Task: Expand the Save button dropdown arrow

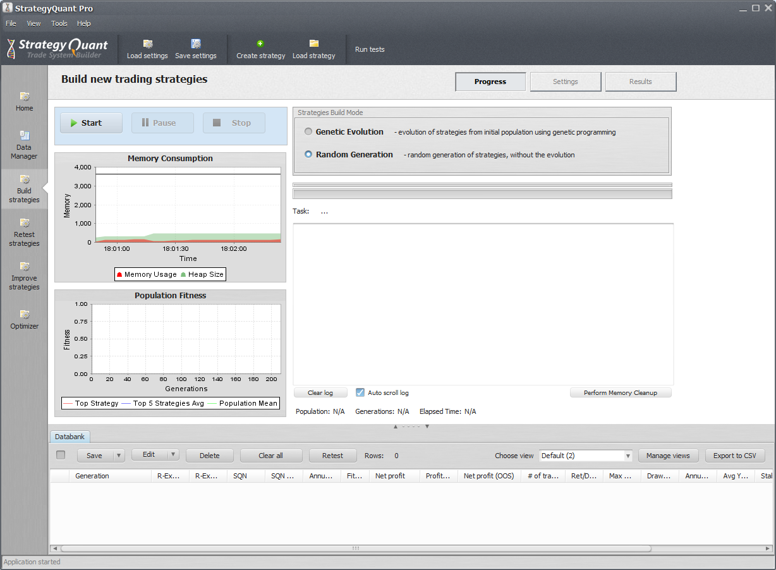Action: (x=118, y=456)
